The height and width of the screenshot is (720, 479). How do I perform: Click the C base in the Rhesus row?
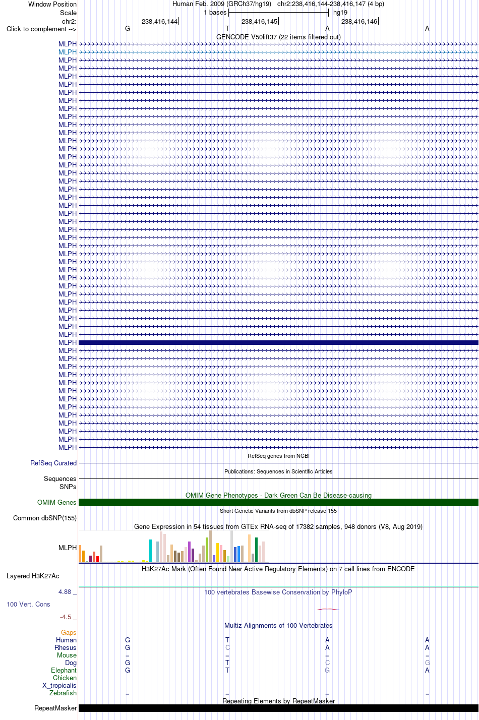tap(227, 647)
